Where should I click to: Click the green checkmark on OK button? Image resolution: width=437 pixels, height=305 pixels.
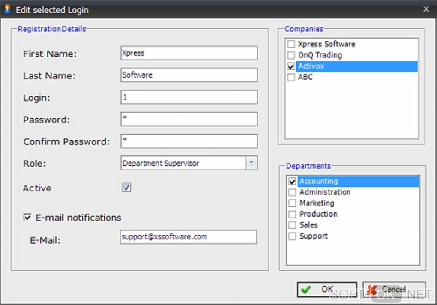click(306, 290)
